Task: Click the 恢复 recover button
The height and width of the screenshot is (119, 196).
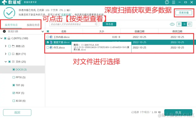Action: pos(178,112)
